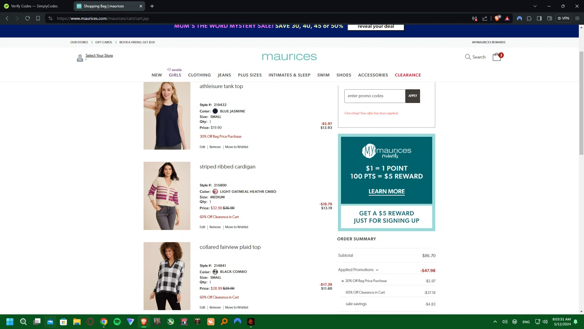Edit the athleisure tank top item
584x329 pixels.
[x=202, y=147]
